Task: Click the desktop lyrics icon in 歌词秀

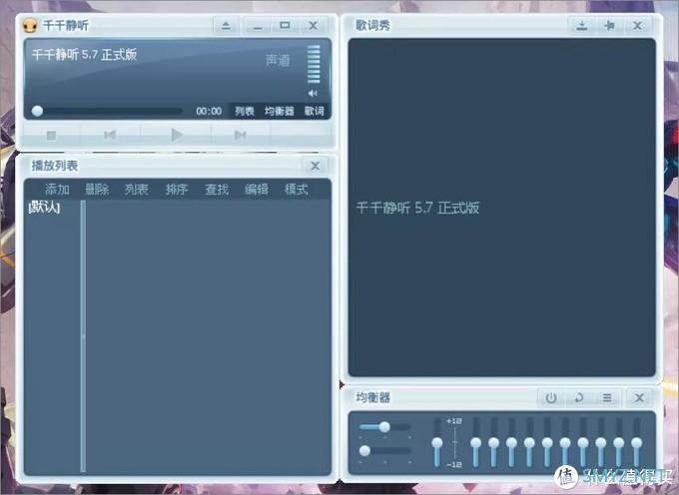Action: click(x=582, y=26)
